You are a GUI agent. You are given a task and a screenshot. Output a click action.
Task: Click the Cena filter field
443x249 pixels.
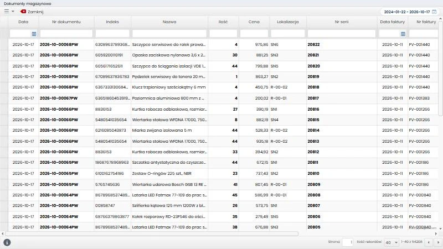click(254, 34)
